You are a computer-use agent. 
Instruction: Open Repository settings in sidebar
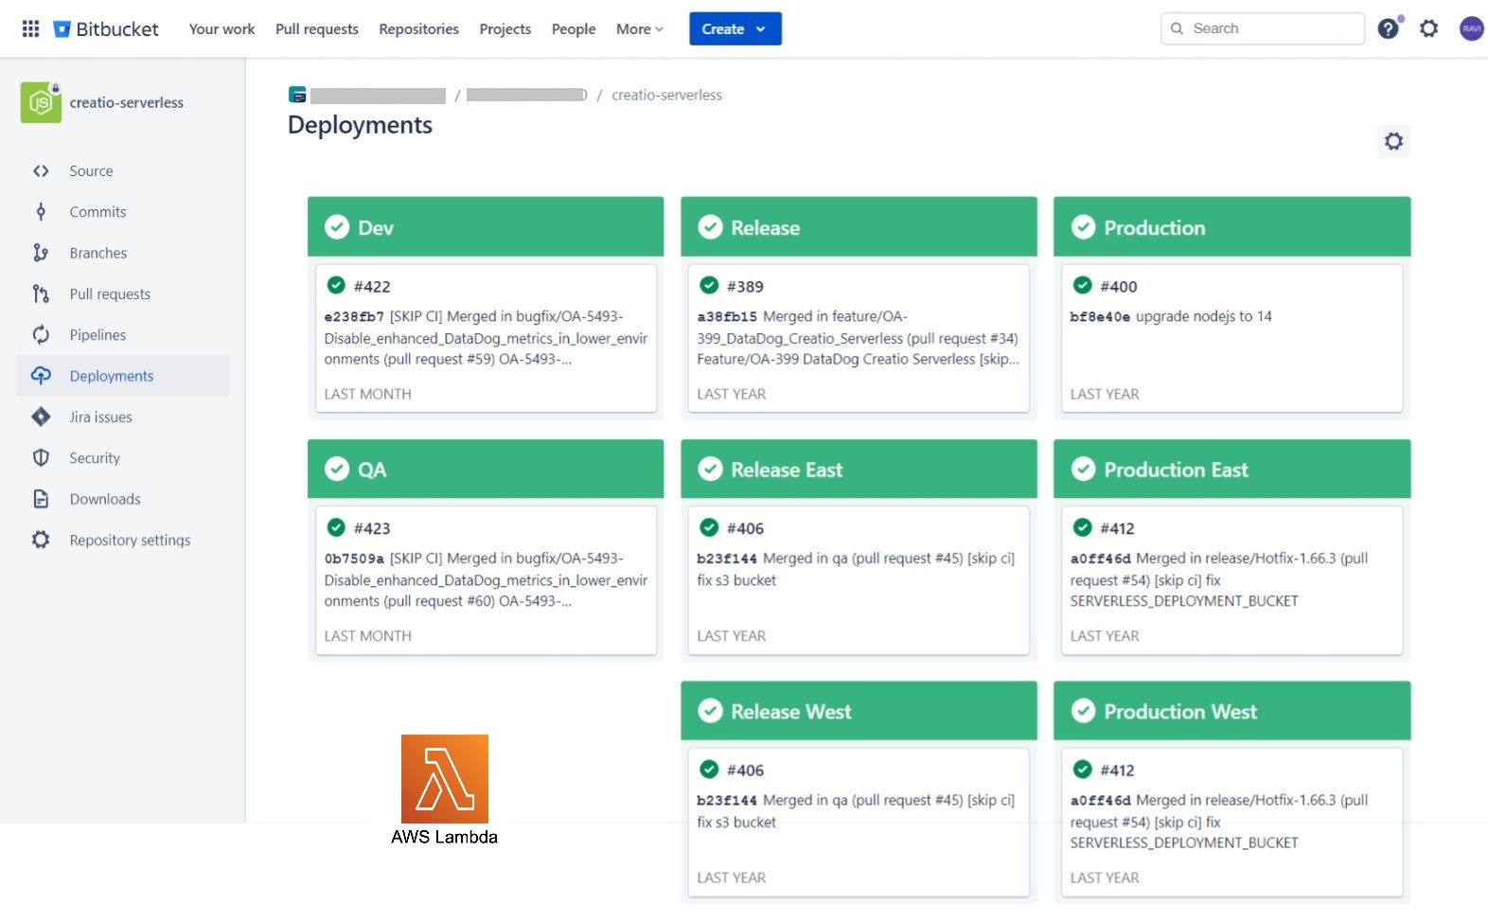pos(130,541)
